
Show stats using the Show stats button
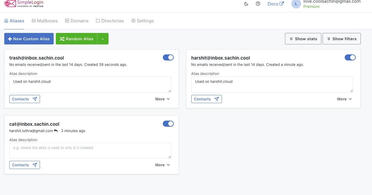tap(303, 39)
